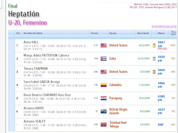Click the Equipo column header
The image size is (178, 133).
click(x=113, y=33)
